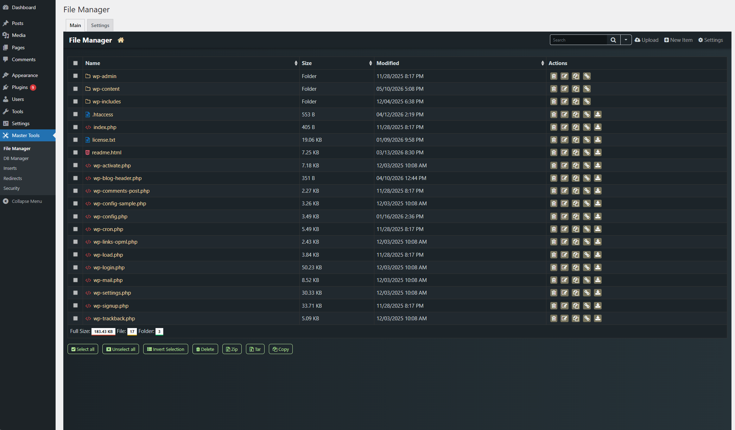Screen dimensions: 735x430
Task: Download index.php with its download icon
Action: coord(598,127)
